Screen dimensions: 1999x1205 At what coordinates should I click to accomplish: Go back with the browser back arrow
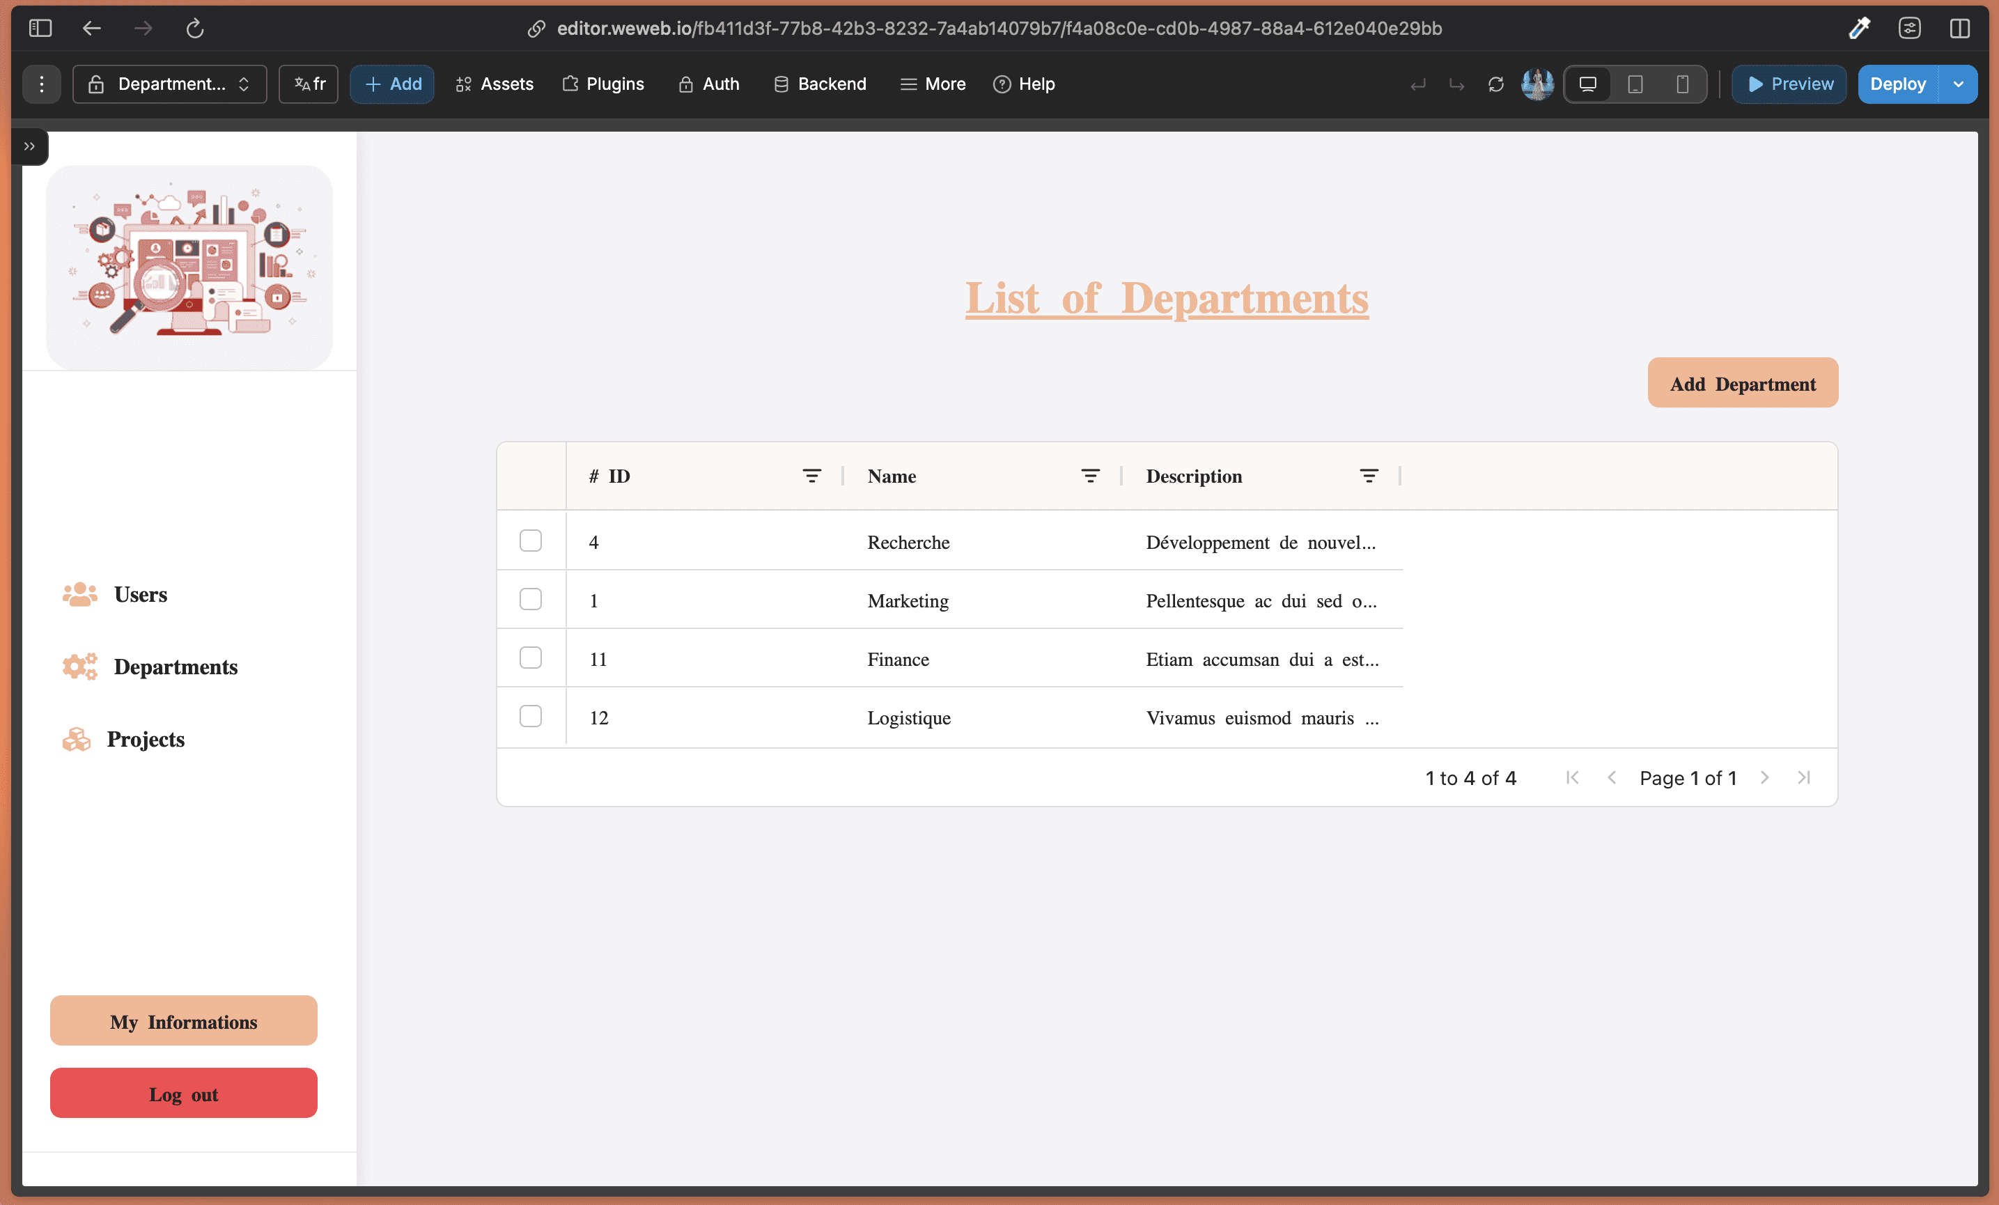(x=92, y=29)
